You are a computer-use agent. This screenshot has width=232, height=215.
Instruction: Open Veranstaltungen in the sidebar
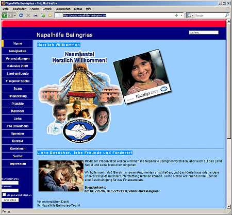pyautogui.click(x=18, y=59)
